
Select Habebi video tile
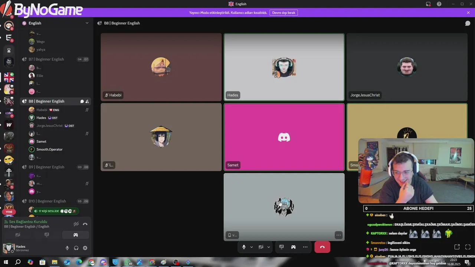[161, 67]
